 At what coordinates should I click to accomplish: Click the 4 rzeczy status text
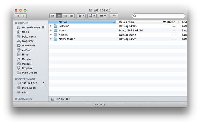click(x=100, y=104)
